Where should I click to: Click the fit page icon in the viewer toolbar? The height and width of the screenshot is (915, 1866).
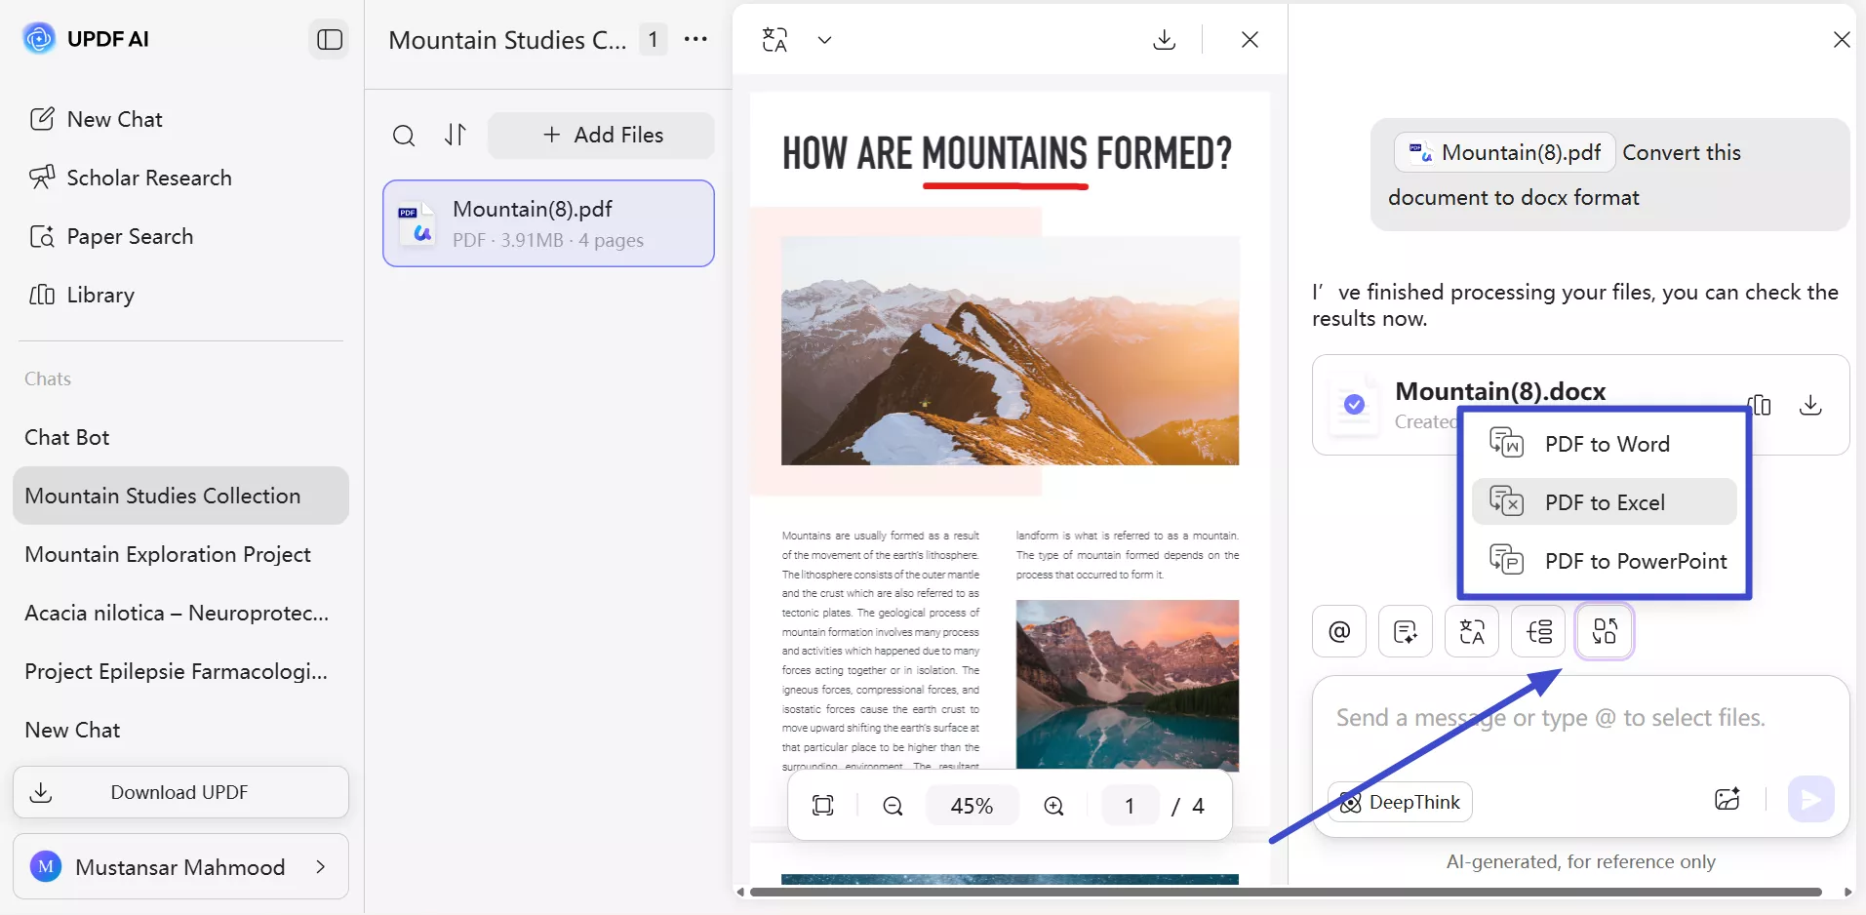click(x=823, y=806)
